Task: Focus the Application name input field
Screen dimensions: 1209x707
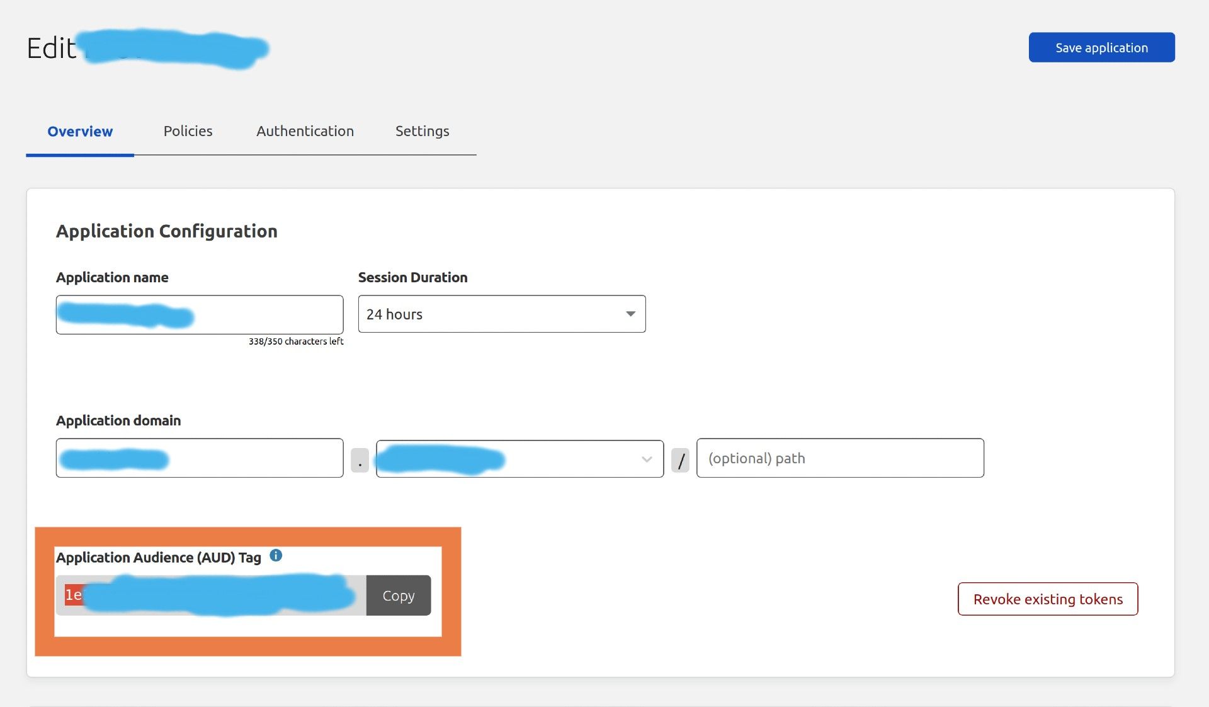Action: click(x=264, y=314)
